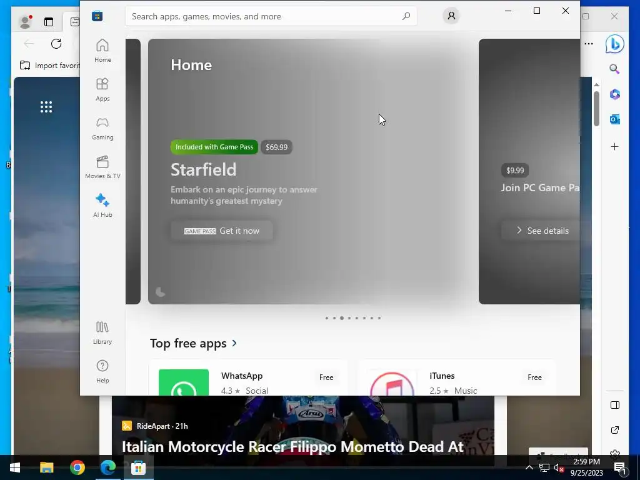
Task: Open Edge's tab actions menu icon
Action: pos(49,22)
